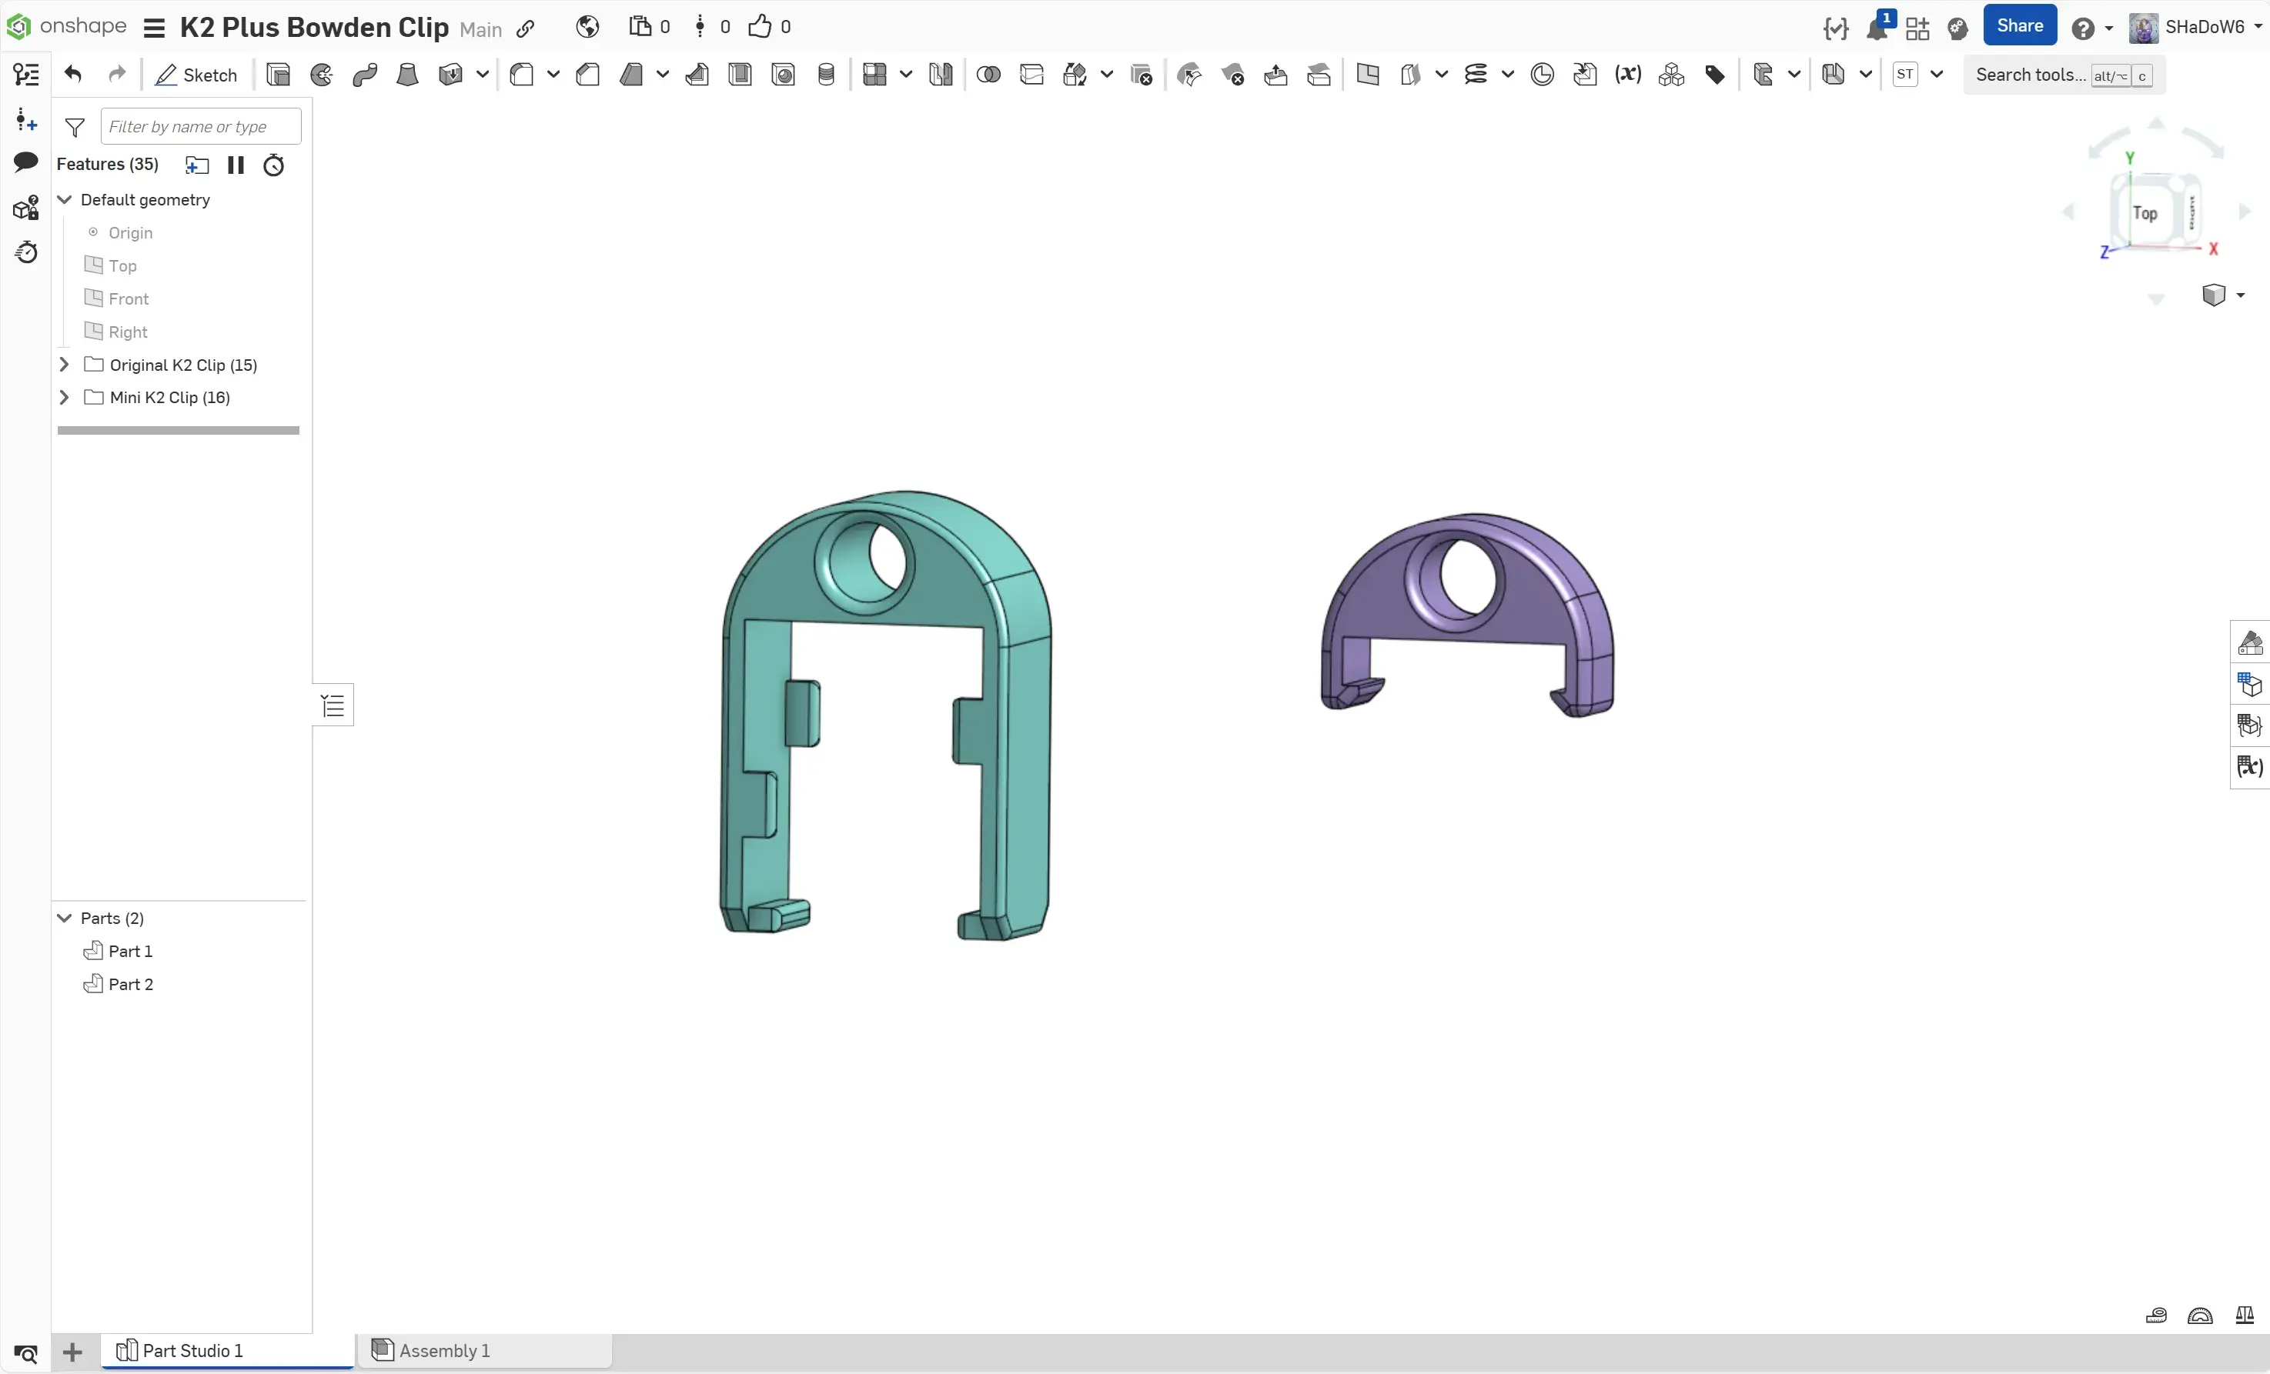Click the Fillet tool icon

tap(523, 75)
